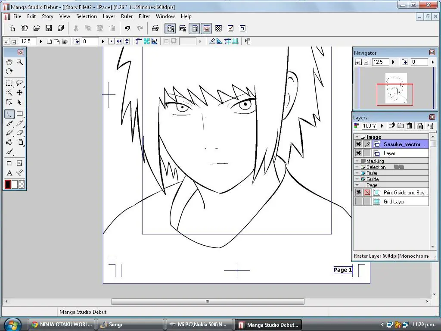Open the Ruler menu
This screenshot has height=331, width=441.
pos(127,16)
